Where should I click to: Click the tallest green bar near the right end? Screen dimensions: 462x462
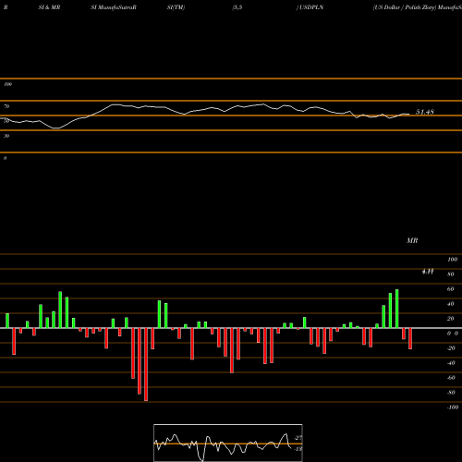[397, 309]
